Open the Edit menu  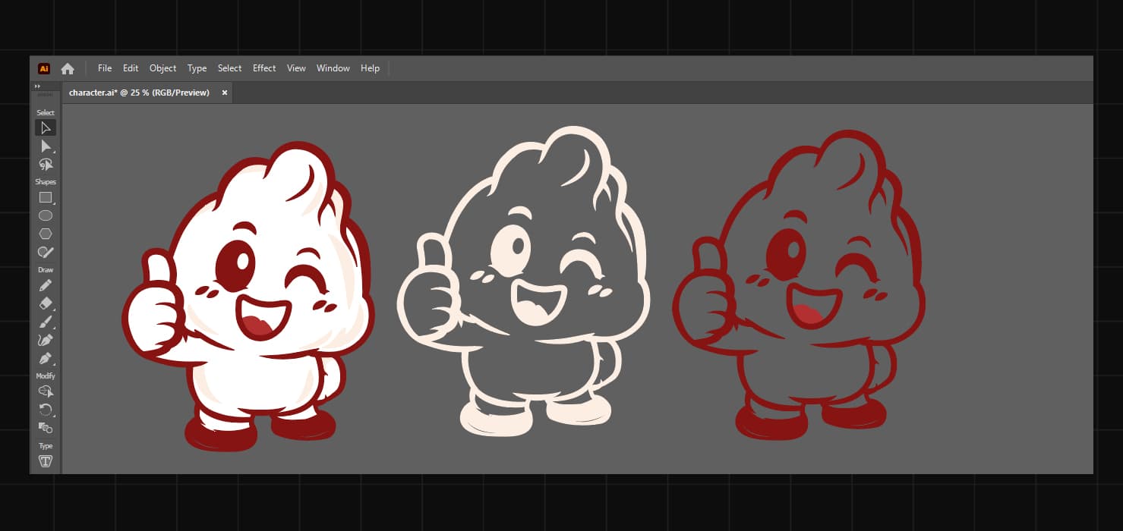point(131,68)
